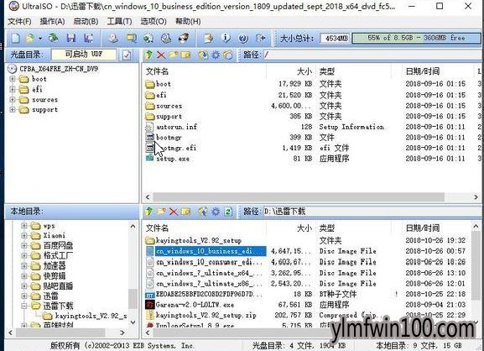Open the 帮助(H) menu
Screen dimensions: 484x351
pos(188,21)
